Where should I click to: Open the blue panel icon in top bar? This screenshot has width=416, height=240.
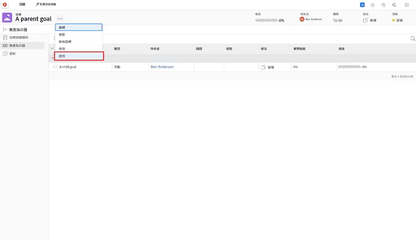coord(362,5)
